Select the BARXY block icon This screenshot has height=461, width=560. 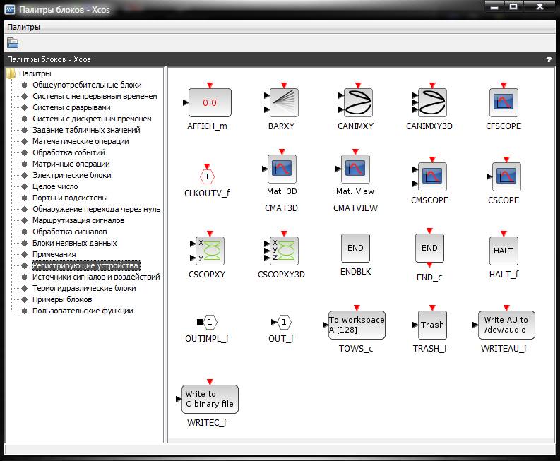(x=284, y=103)
